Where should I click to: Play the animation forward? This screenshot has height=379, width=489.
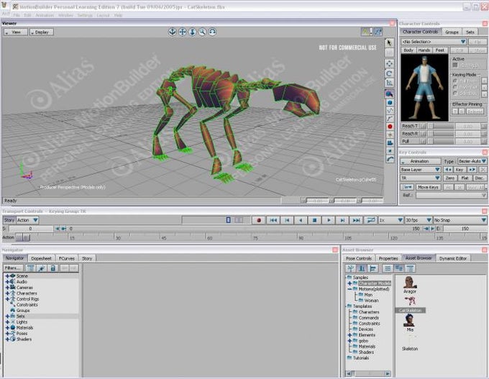(329, 220)
